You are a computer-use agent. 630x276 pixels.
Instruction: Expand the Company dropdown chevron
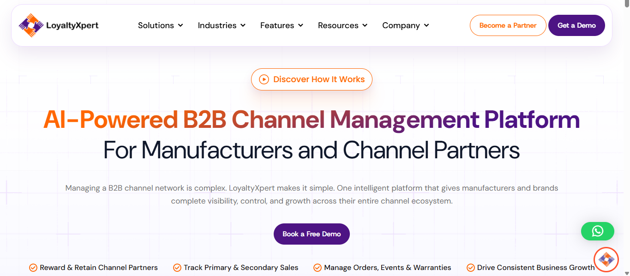tap(426, 25)
